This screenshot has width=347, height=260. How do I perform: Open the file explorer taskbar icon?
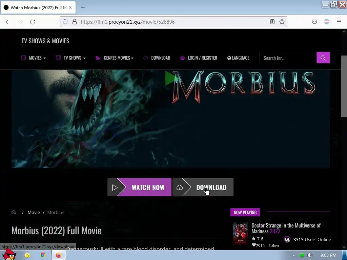pyautogui.click(x=27, y=255)
